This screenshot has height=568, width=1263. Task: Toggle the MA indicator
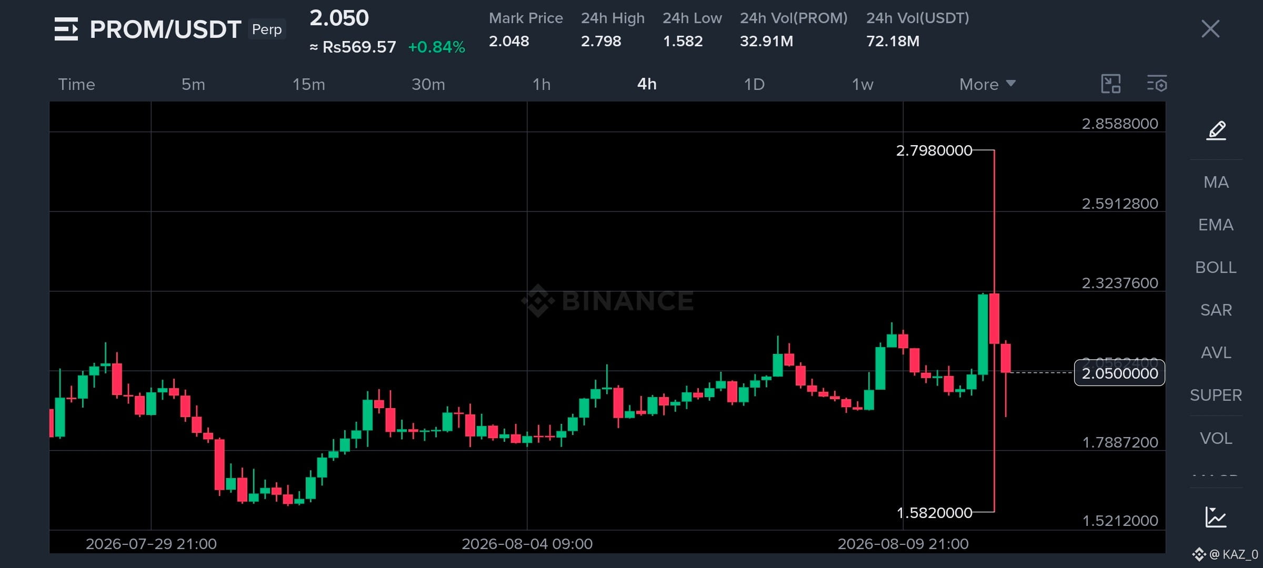(1216, 182)
